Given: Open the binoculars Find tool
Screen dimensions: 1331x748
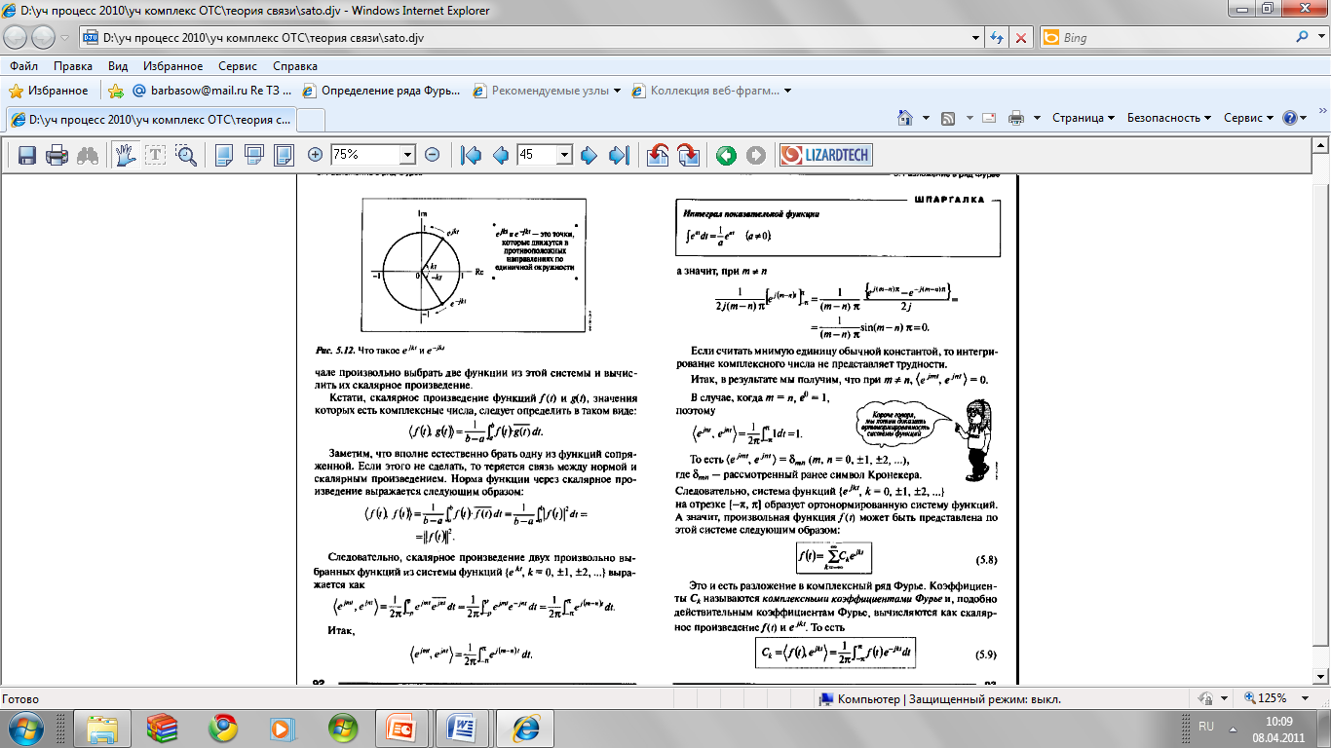Looking at the screenshot, I should tap(88, 155).
